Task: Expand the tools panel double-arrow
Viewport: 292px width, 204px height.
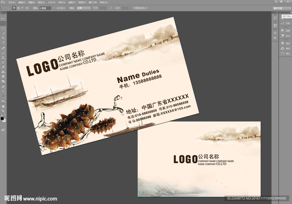Action: click(1, 13)
